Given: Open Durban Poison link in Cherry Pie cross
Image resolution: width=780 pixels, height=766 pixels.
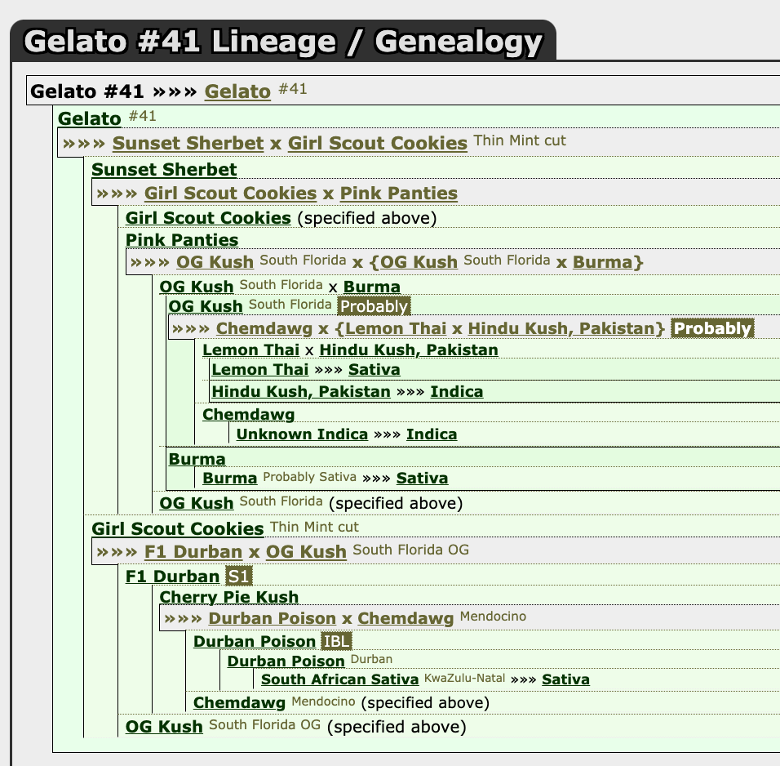Looking at the screenshot, I should pyautogui.click(x=273, y=618).
